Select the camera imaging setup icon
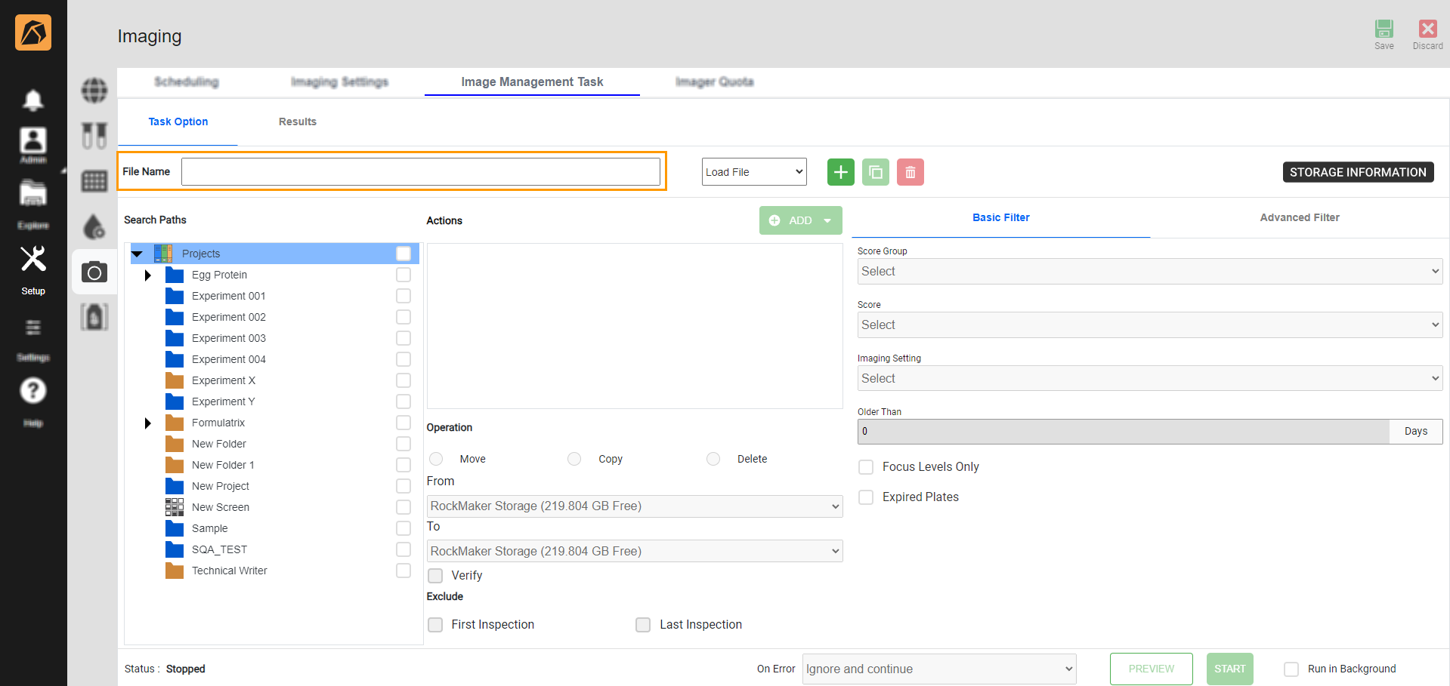This screenshot has height=686, width=1450. (94, 272)
